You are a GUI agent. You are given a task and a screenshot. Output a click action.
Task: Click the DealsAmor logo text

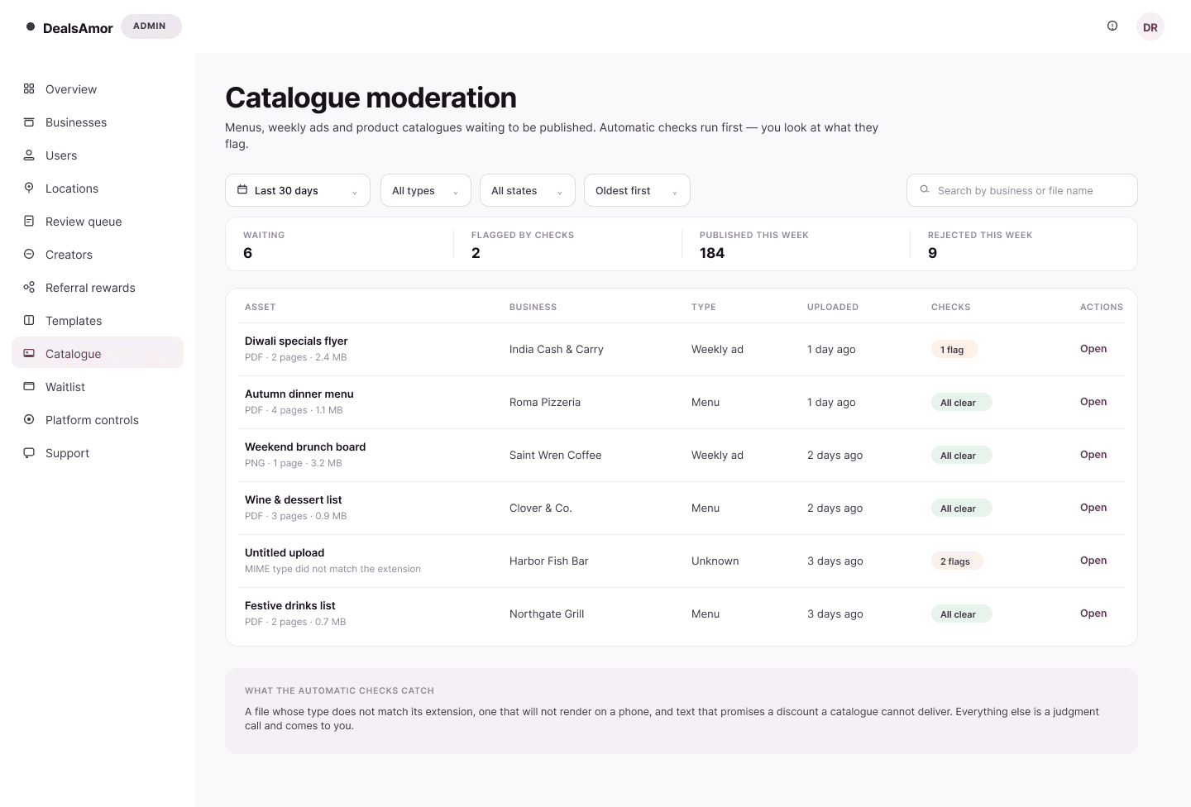click(78, 28)
